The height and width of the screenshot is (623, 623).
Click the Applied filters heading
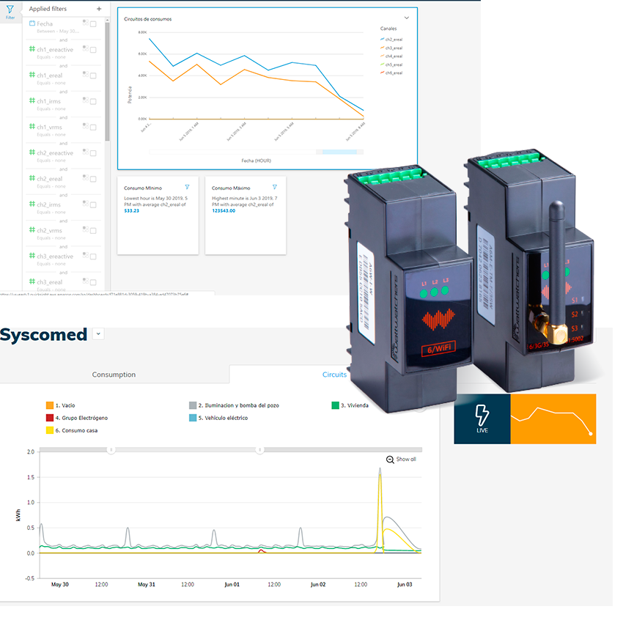point(48,9)
